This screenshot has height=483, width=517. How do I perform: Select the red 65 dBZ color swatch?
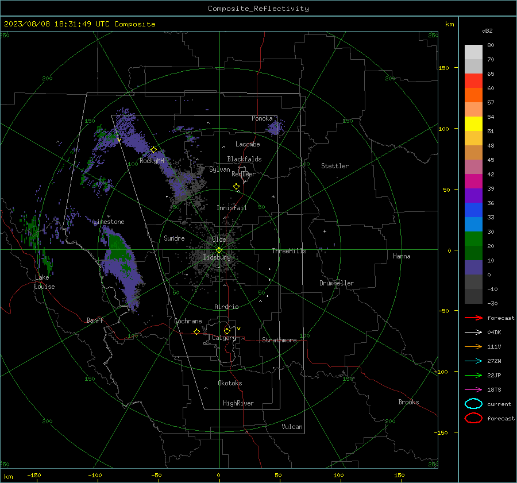pos(473,81)
